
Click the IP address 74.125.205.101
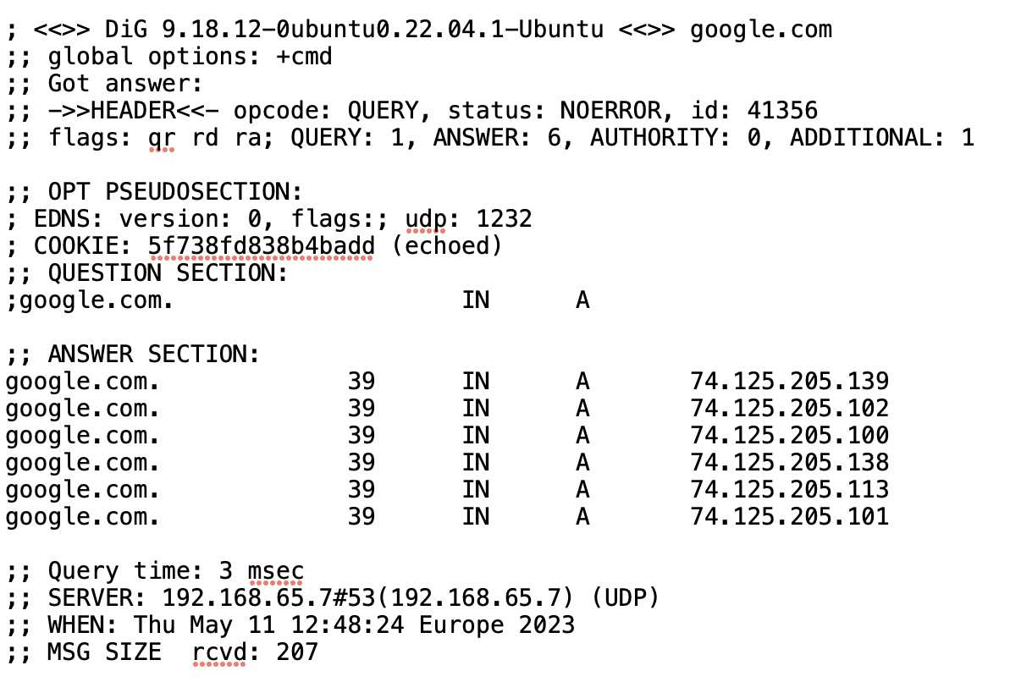[789, 516]
